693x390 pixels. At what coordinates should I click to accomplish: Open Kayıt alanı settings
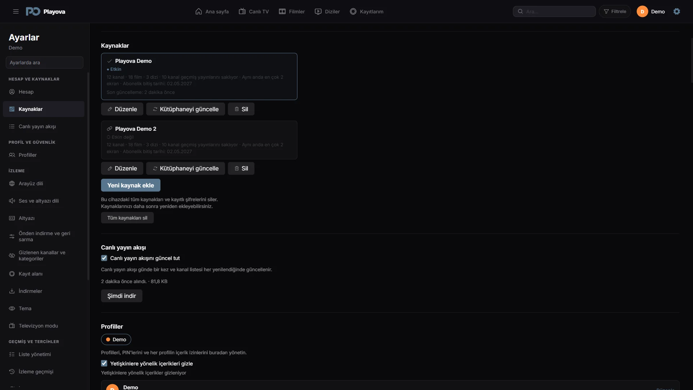click(x=44, y=274)
